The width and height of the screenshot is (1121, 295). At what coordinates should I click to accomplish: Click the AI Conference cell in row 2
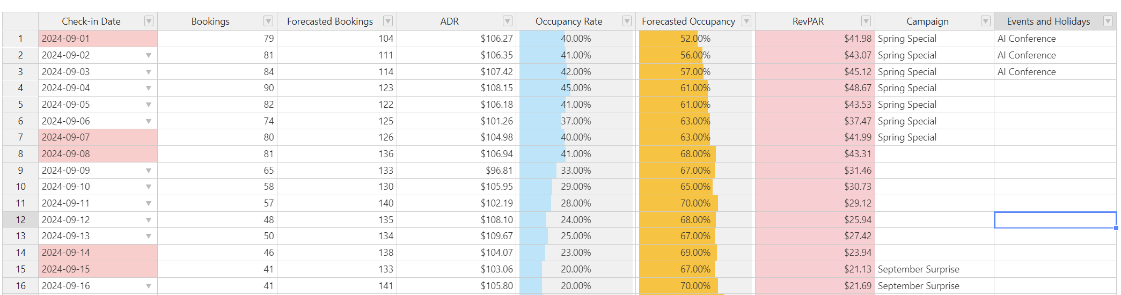pyautogui.click(x=1056, y=55)
